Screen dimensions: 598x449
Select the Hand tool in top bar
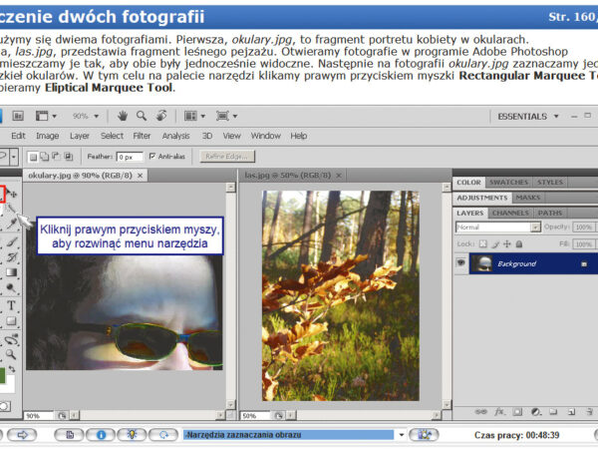122,116
